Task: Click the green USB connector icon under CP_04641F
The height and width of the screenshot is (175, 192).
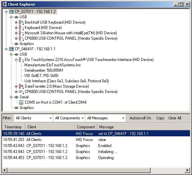Action: (x=16, y=54)
